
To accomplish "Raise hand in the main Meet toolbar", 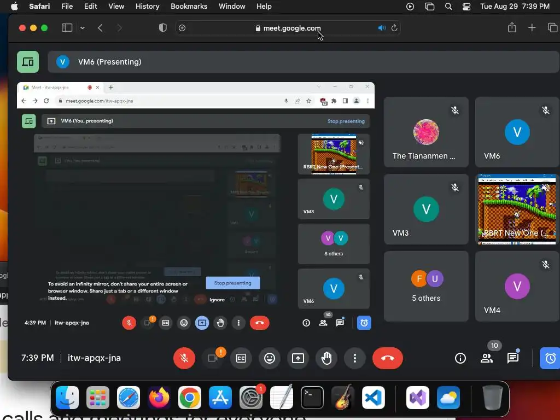I will click(x=326, y=358).
